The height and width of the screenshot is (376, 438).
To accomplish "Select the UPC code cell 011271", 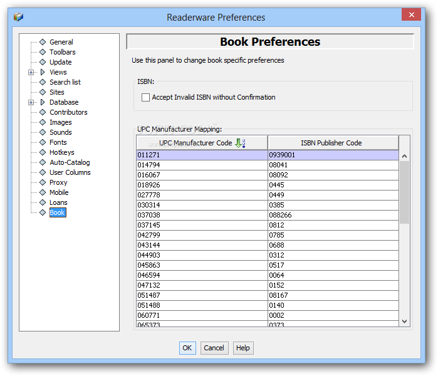I will coord(202,155).
